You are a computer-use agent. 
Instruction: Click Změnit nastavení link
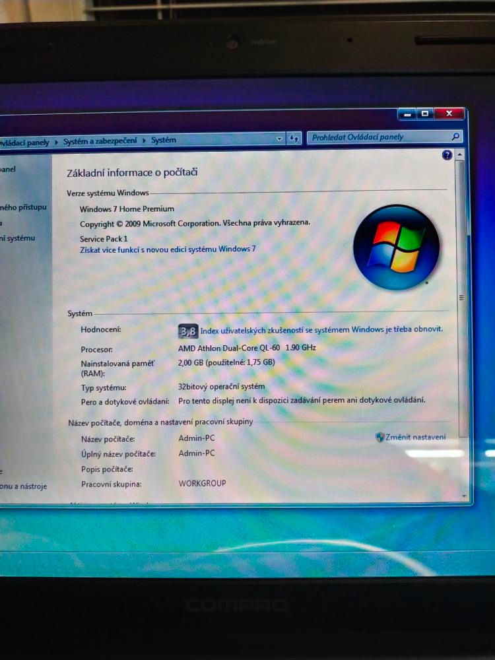[x=415, y=437]
